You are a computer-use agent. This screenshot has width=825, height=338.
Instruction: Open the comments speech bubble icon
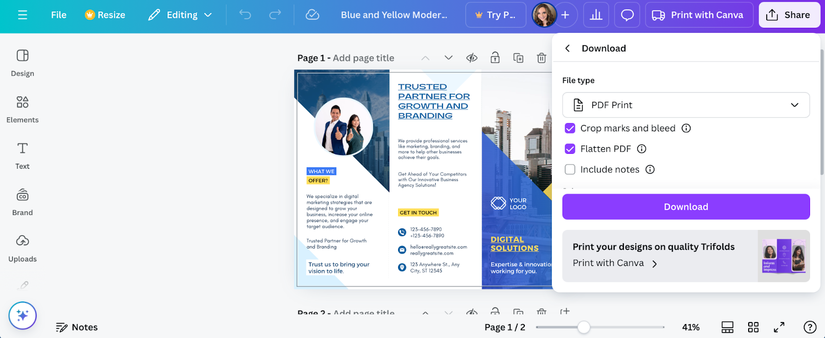tap(627, 15)
